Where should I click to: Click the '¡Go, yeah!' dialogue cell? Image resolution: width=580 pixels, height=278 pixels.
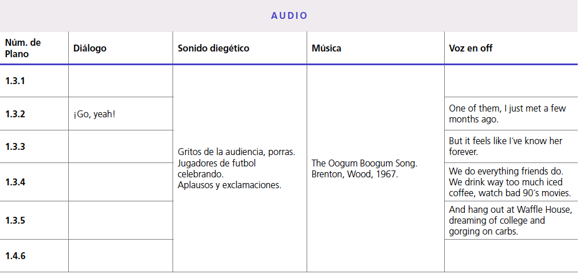point(95,114)
